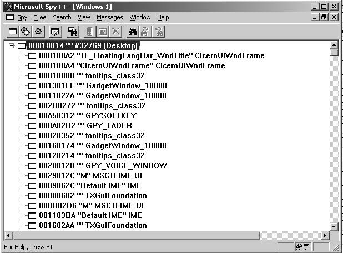Open the Spy menu
The image size is (343, 253).
click(22, 17)
